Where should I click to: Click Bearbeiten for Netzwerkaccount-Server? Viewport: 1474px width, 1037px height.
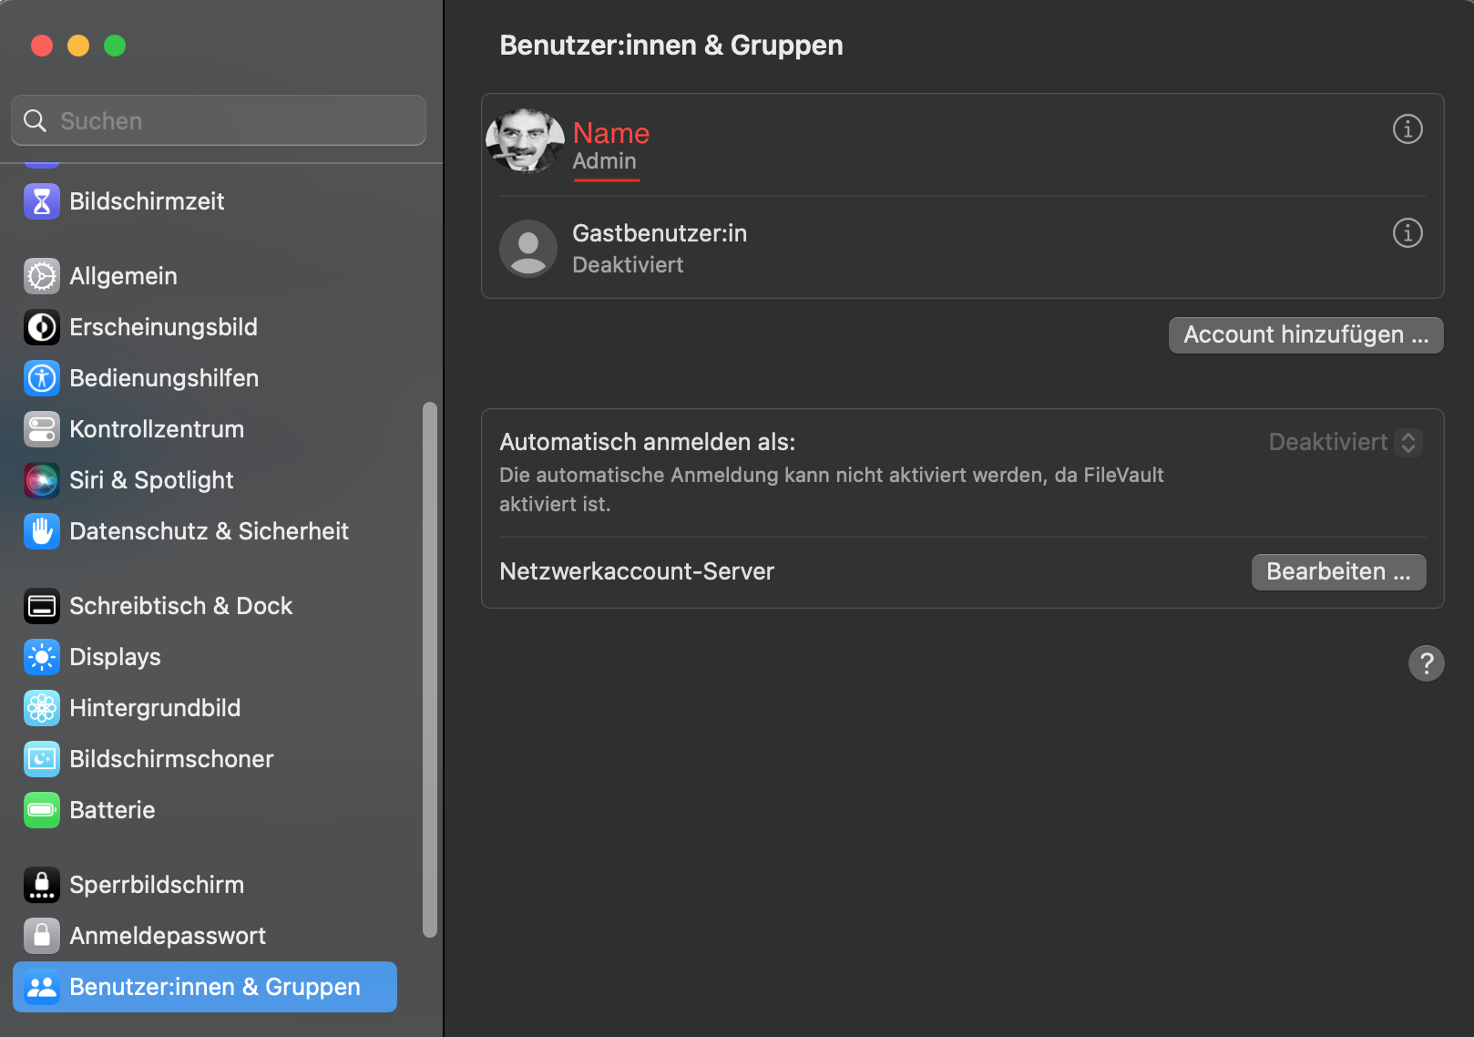pyautogui.click(x=1338, y=572)
